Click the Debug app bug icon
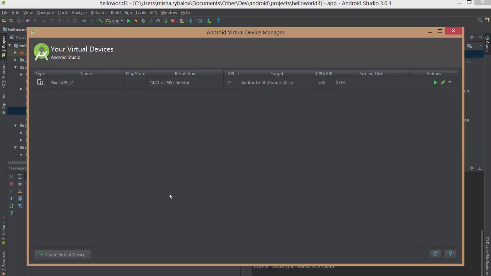 (143, 21)
